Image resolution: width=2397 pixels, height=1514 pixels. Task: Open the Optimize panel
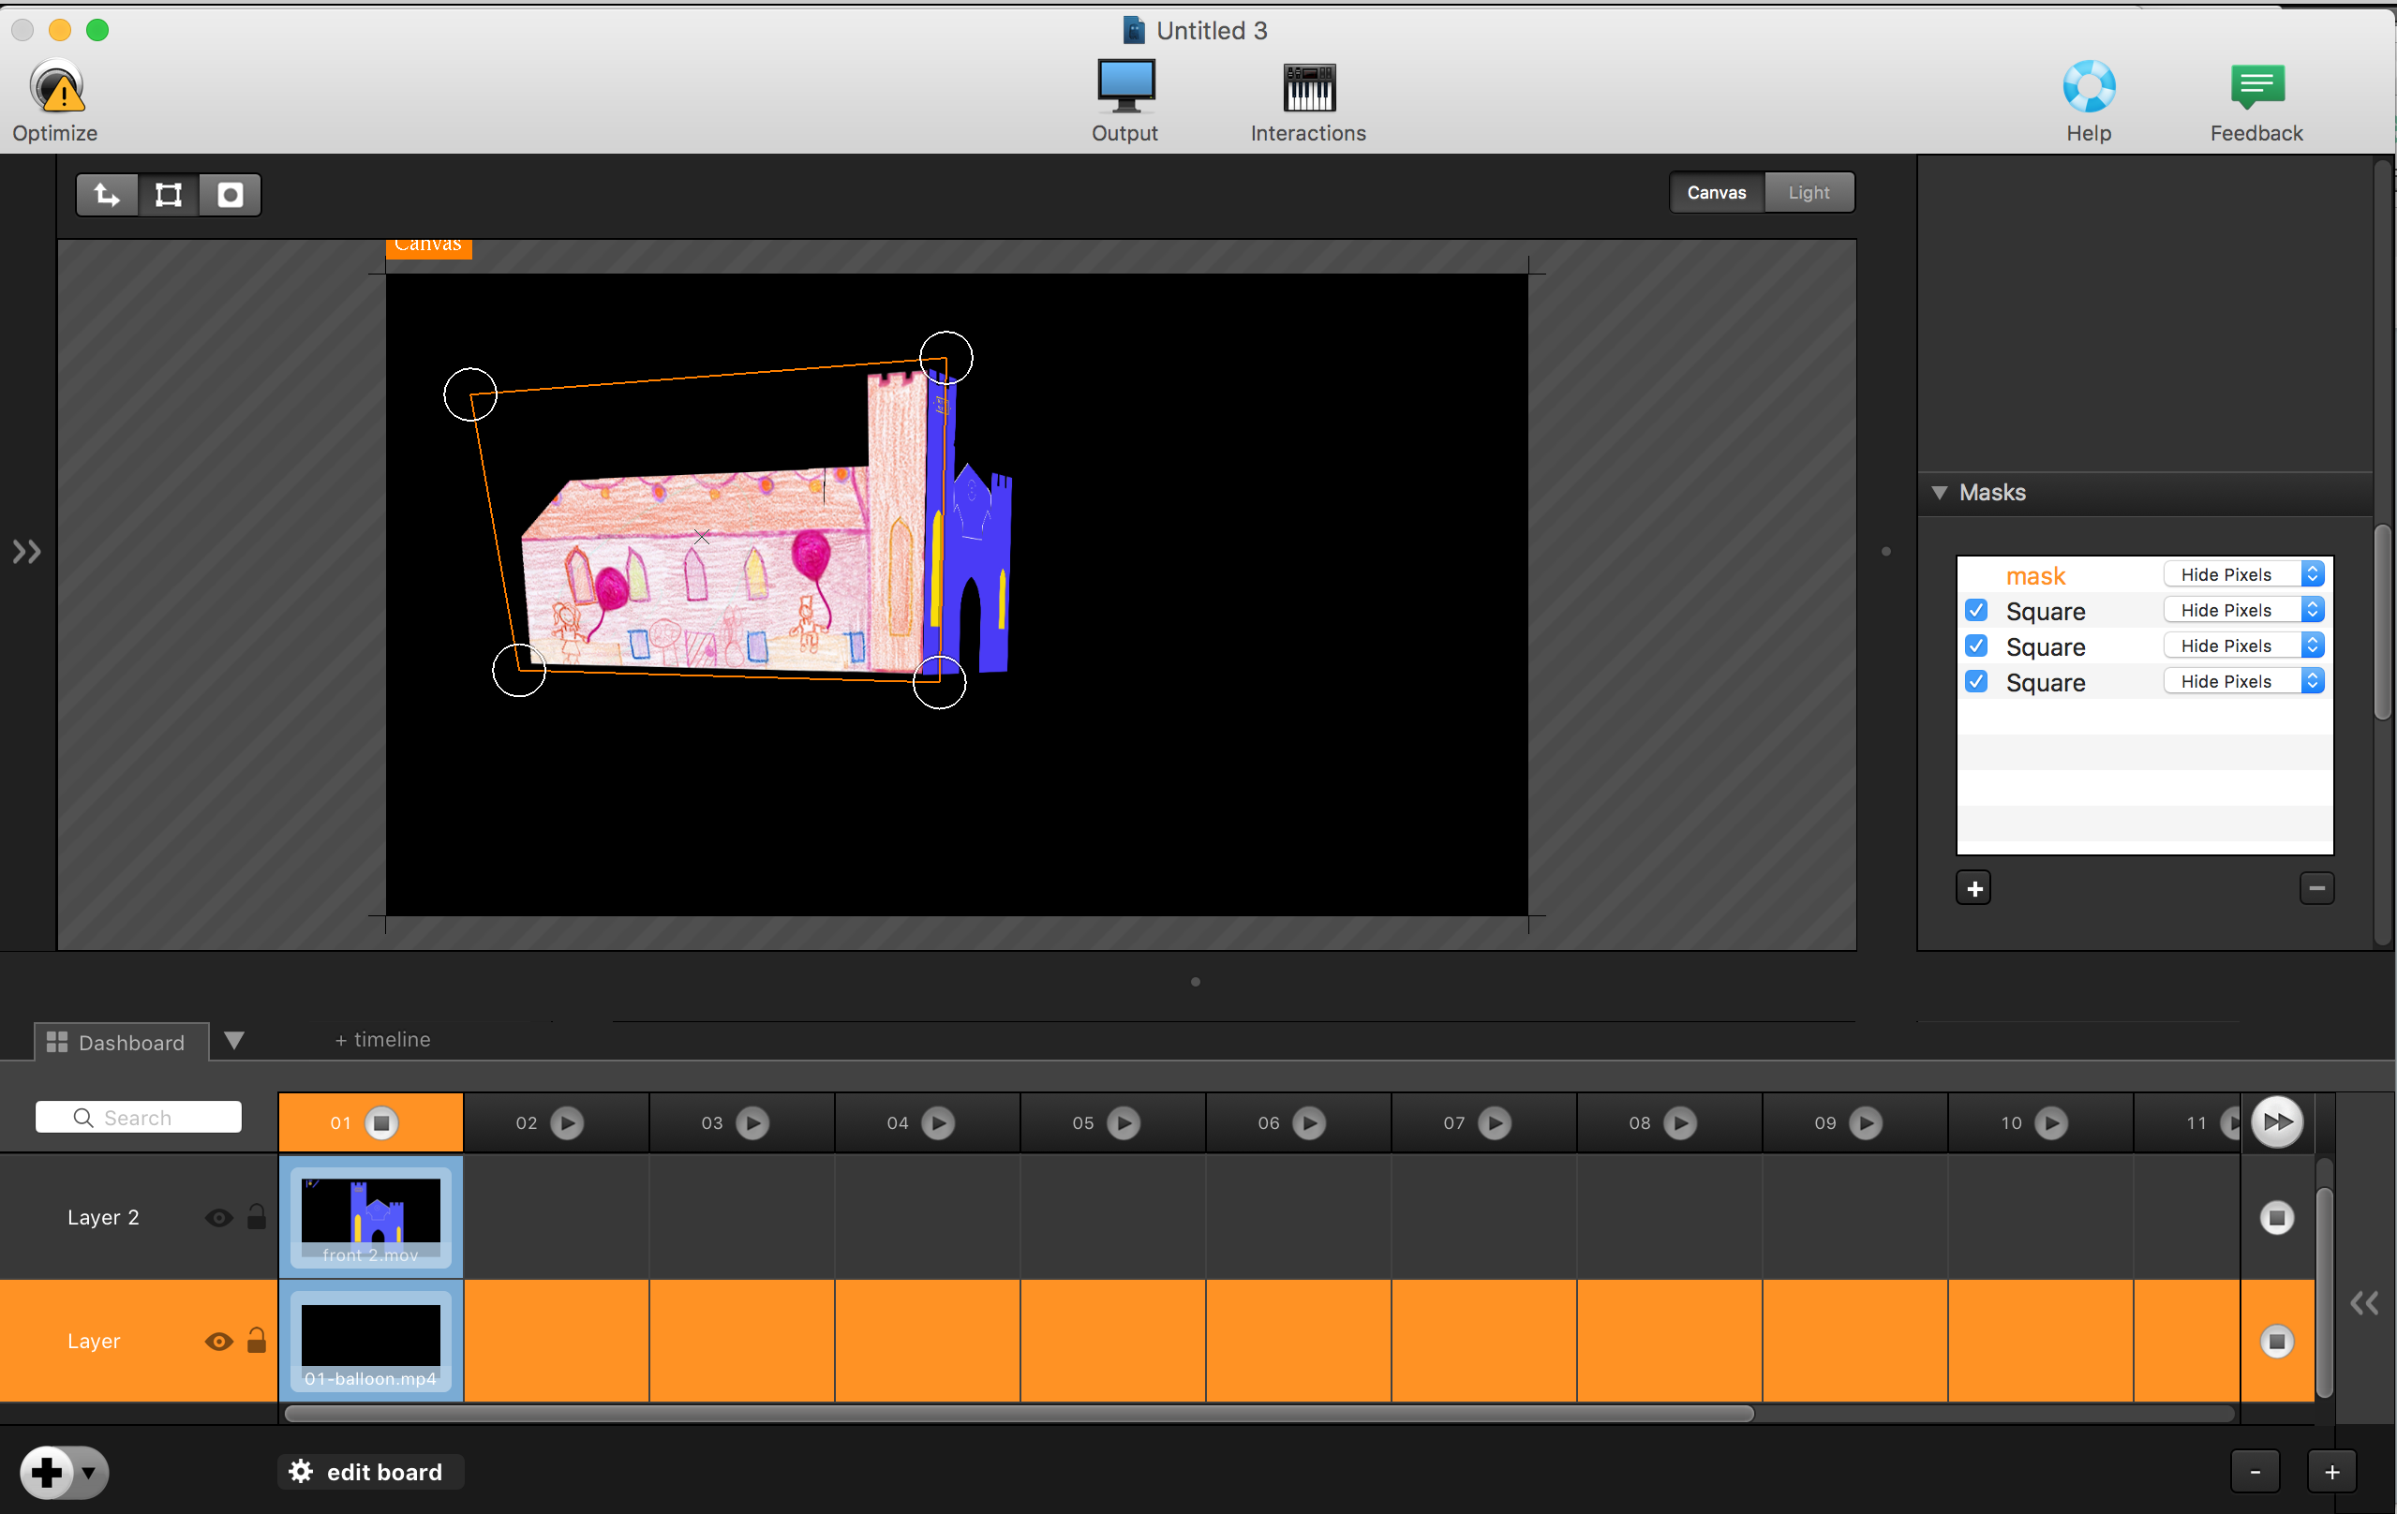click(x=54, y=95)
